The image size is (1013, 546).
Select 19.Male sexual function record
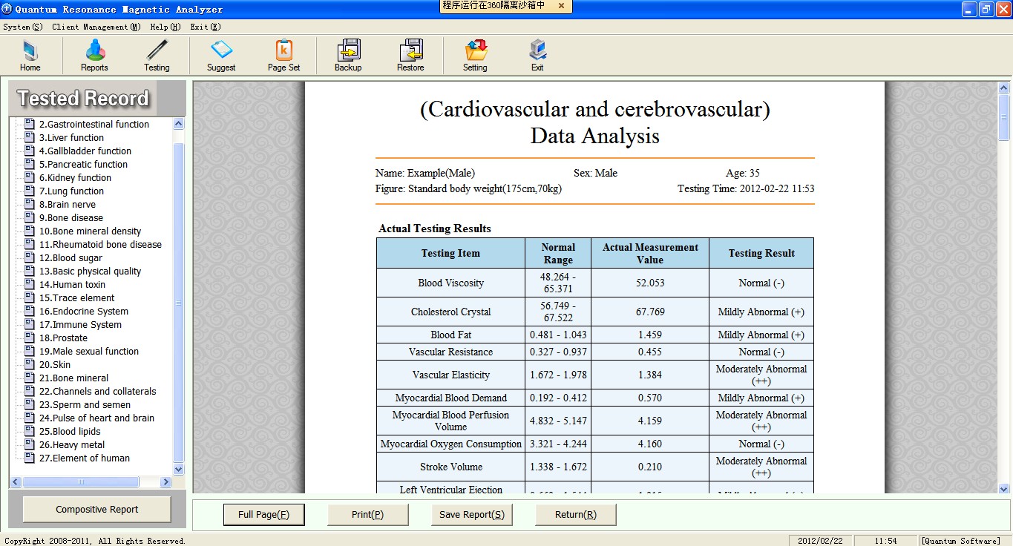pyautogui.click(x=89, y=351)
